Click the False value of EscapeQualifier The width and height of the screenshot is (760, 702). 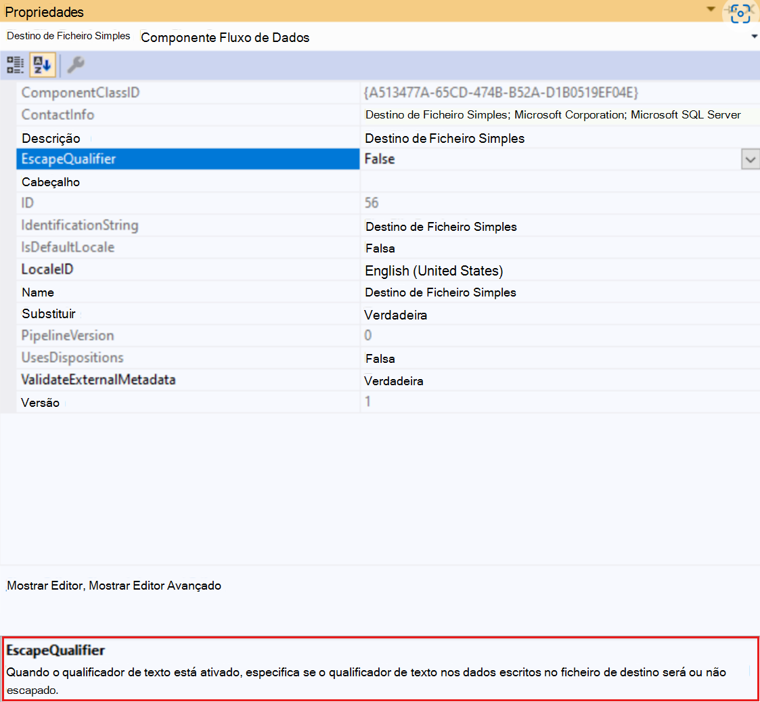(380, 159)
